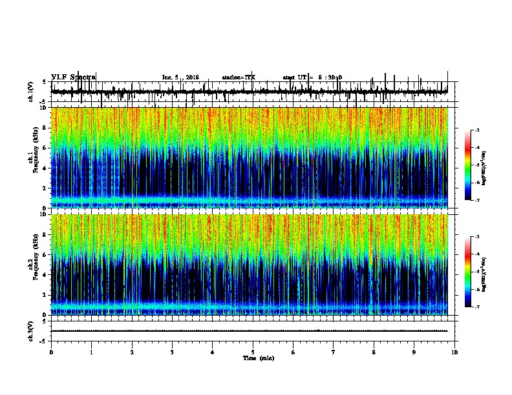Click time axis tick label 8
512x395 pixels.
374,352
